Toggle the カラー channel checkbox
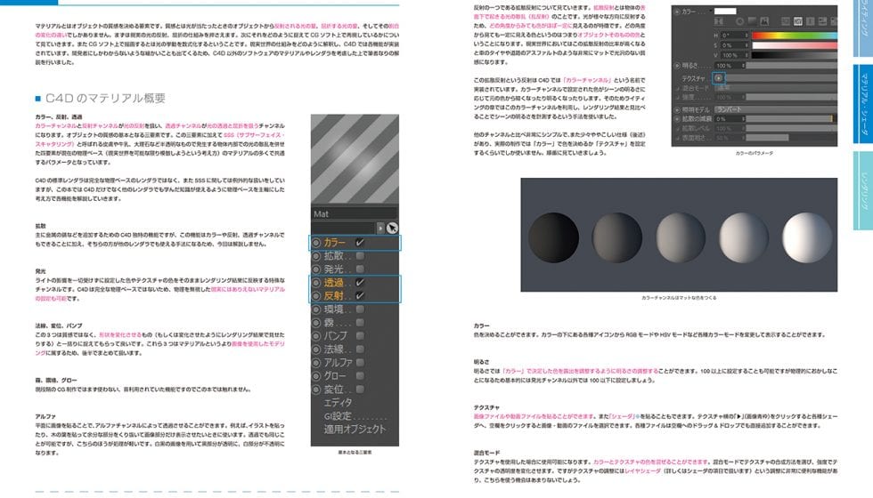Viewport: 873px width, 498px height. tap(360, 242)
